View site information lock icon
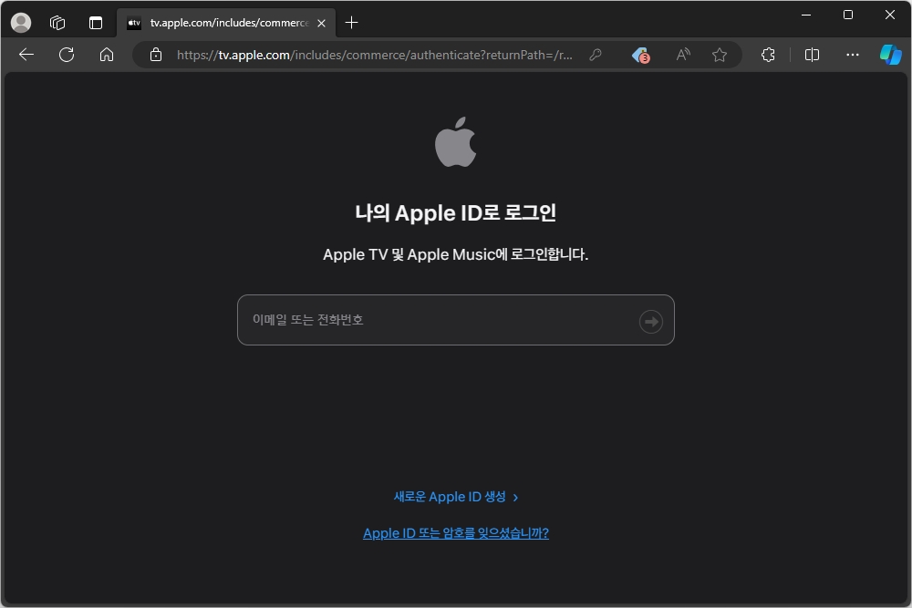 click(x=156, y=55)
